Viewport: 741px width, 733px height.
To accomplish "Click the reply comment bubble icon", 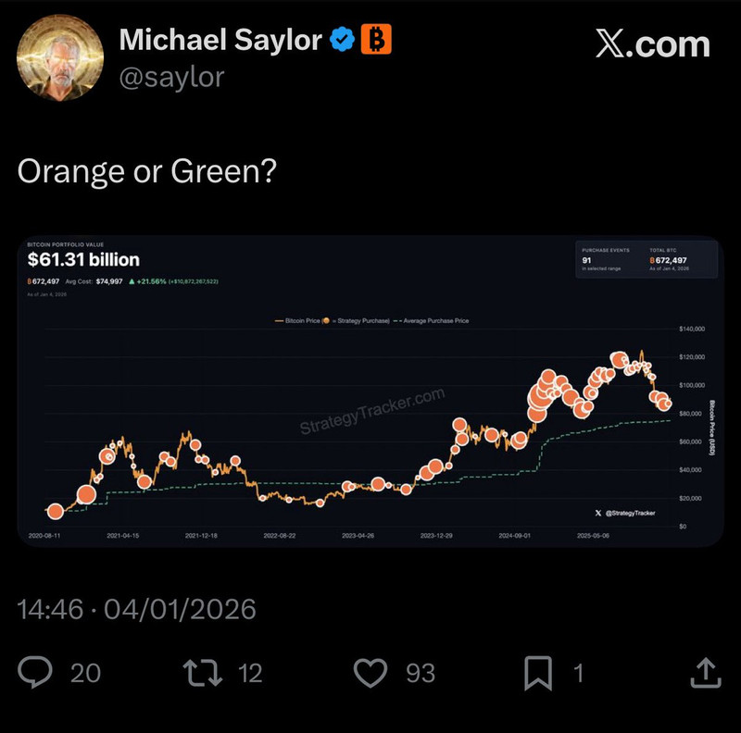I will (x=35, y=672).
